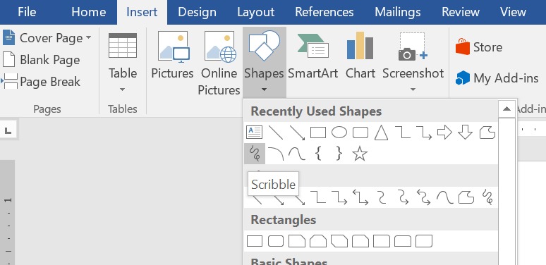Viewport: 546px width, 265px height.
Task: Select the Arc shape
Action: (x=276, y=154)
